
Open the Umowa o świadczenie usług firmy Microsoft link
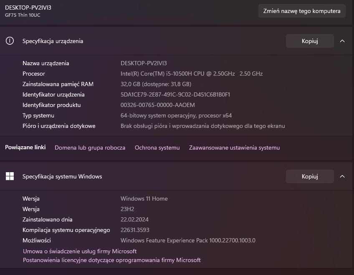(x=80, y=251)
